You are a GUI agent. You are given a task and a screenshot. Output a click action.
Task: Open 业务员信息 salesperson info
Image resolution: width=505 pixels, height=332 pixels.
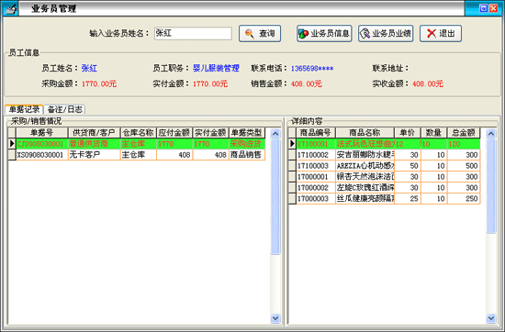(x=324, y=33)
